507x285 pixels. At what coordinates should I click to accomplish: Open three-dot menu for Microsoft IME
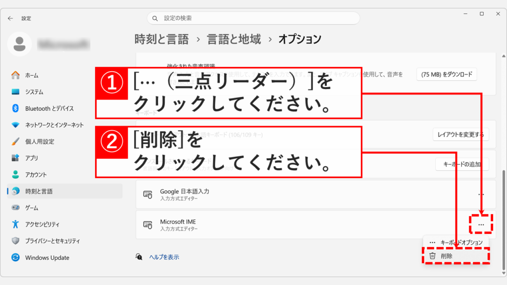click(481, 225)
